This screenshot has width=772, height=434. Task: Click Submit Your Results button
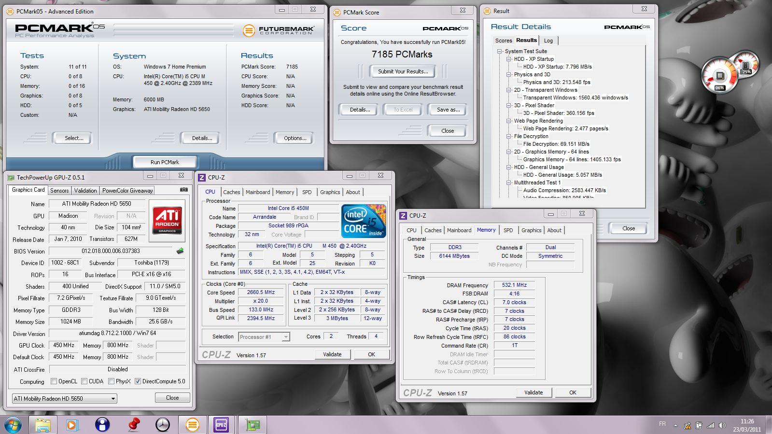coord(403,71)
